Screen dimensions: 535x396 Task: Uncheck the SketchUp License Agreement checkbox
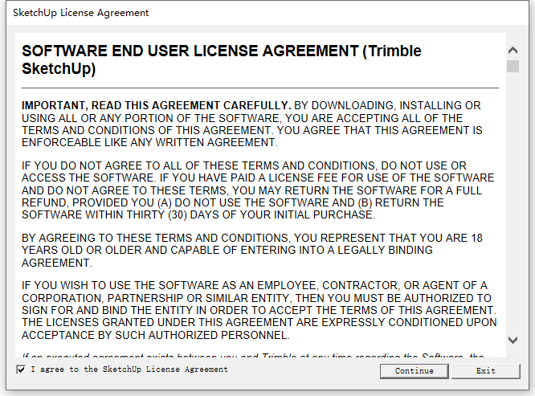pos(21,369)
